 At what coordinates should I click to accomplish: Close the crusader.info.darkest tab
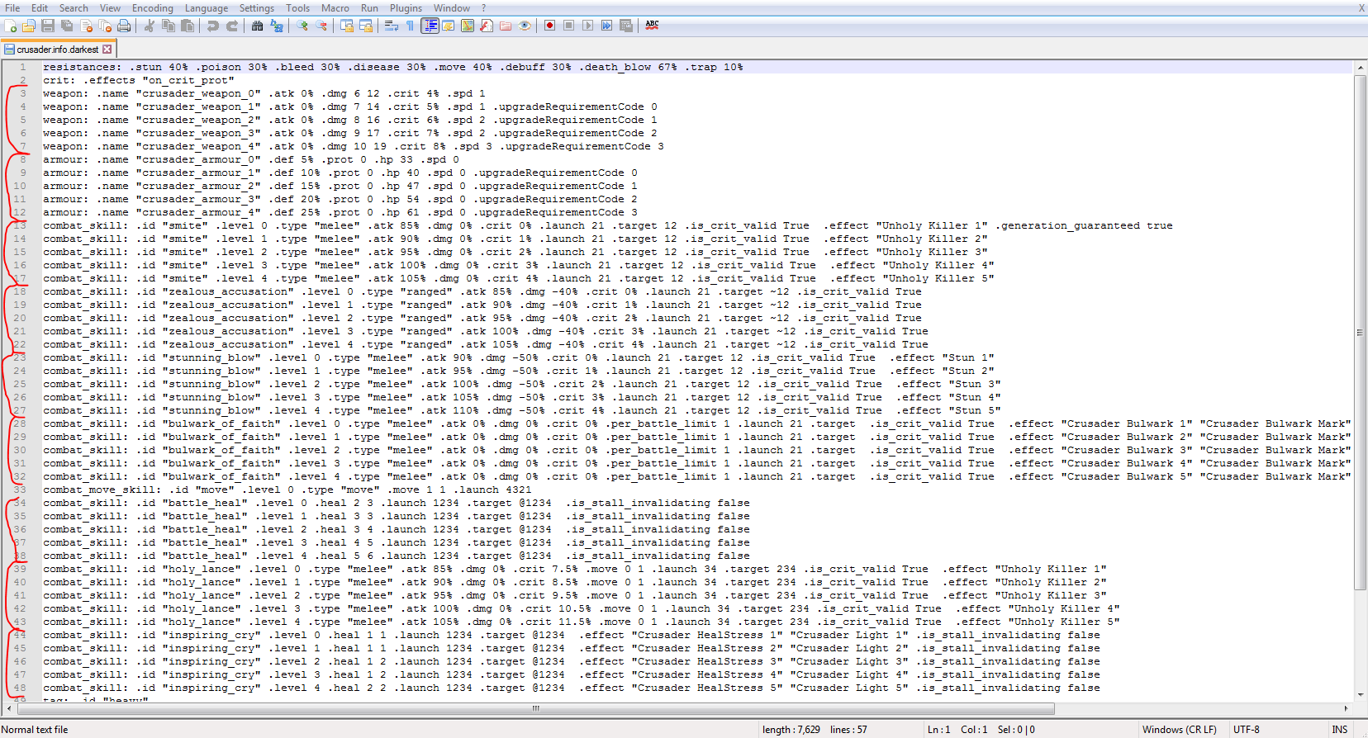[x=107, y=50]
